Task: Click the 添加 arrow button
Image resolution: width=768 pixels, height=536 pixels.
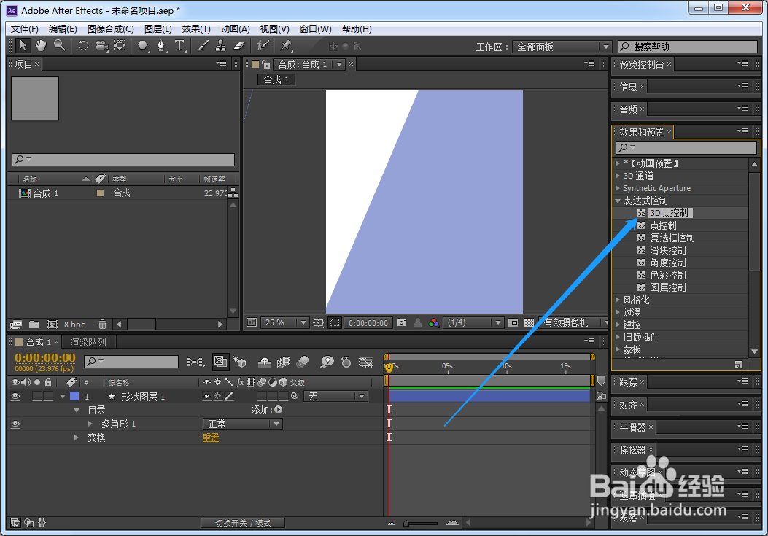Action: coord(278,410)
